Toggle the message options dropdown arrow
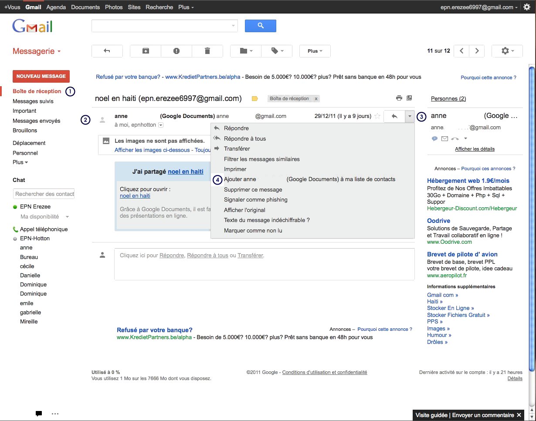Image resolution: width=536 pixels, height=421 pixels. tap(410, 116)
